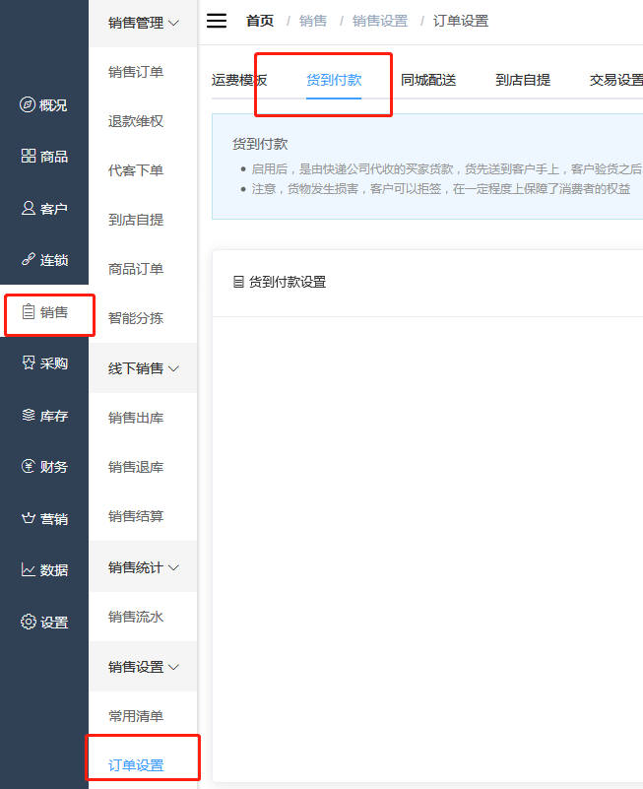Click the info line starting 启用后

point(447,169)
